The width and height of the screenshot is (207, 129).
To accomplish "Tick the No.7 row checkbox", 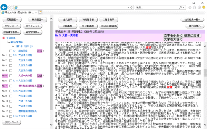I will pyautogui.click(x=11, y=86).
